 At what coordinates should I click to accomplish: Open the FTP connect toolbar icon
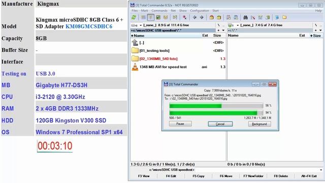pos(229,17)
